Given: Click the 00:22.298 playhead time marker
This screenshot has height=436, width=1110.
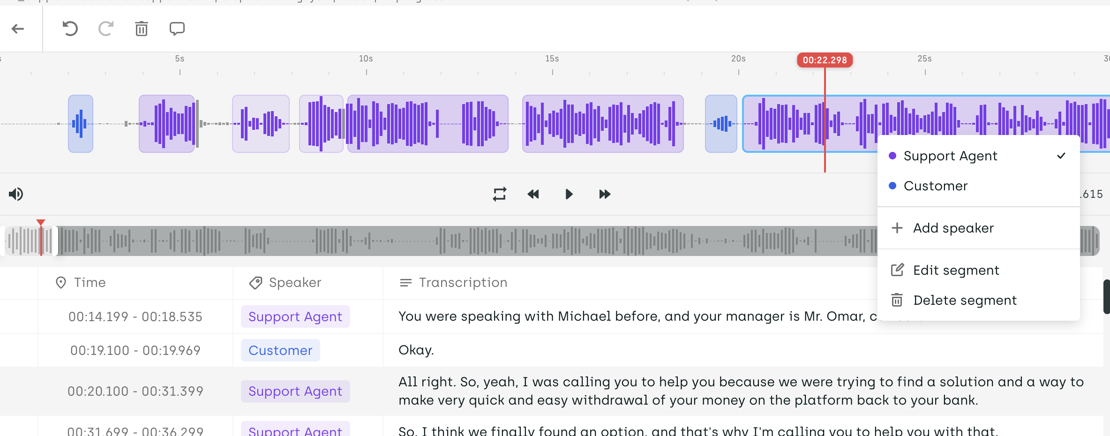Looking at the screenshot, I should (825, 60).
